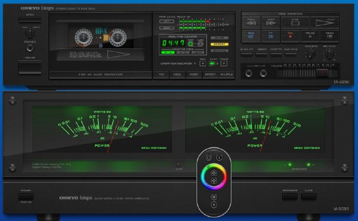Switch off the deck's large POWER button

(30, 67)
